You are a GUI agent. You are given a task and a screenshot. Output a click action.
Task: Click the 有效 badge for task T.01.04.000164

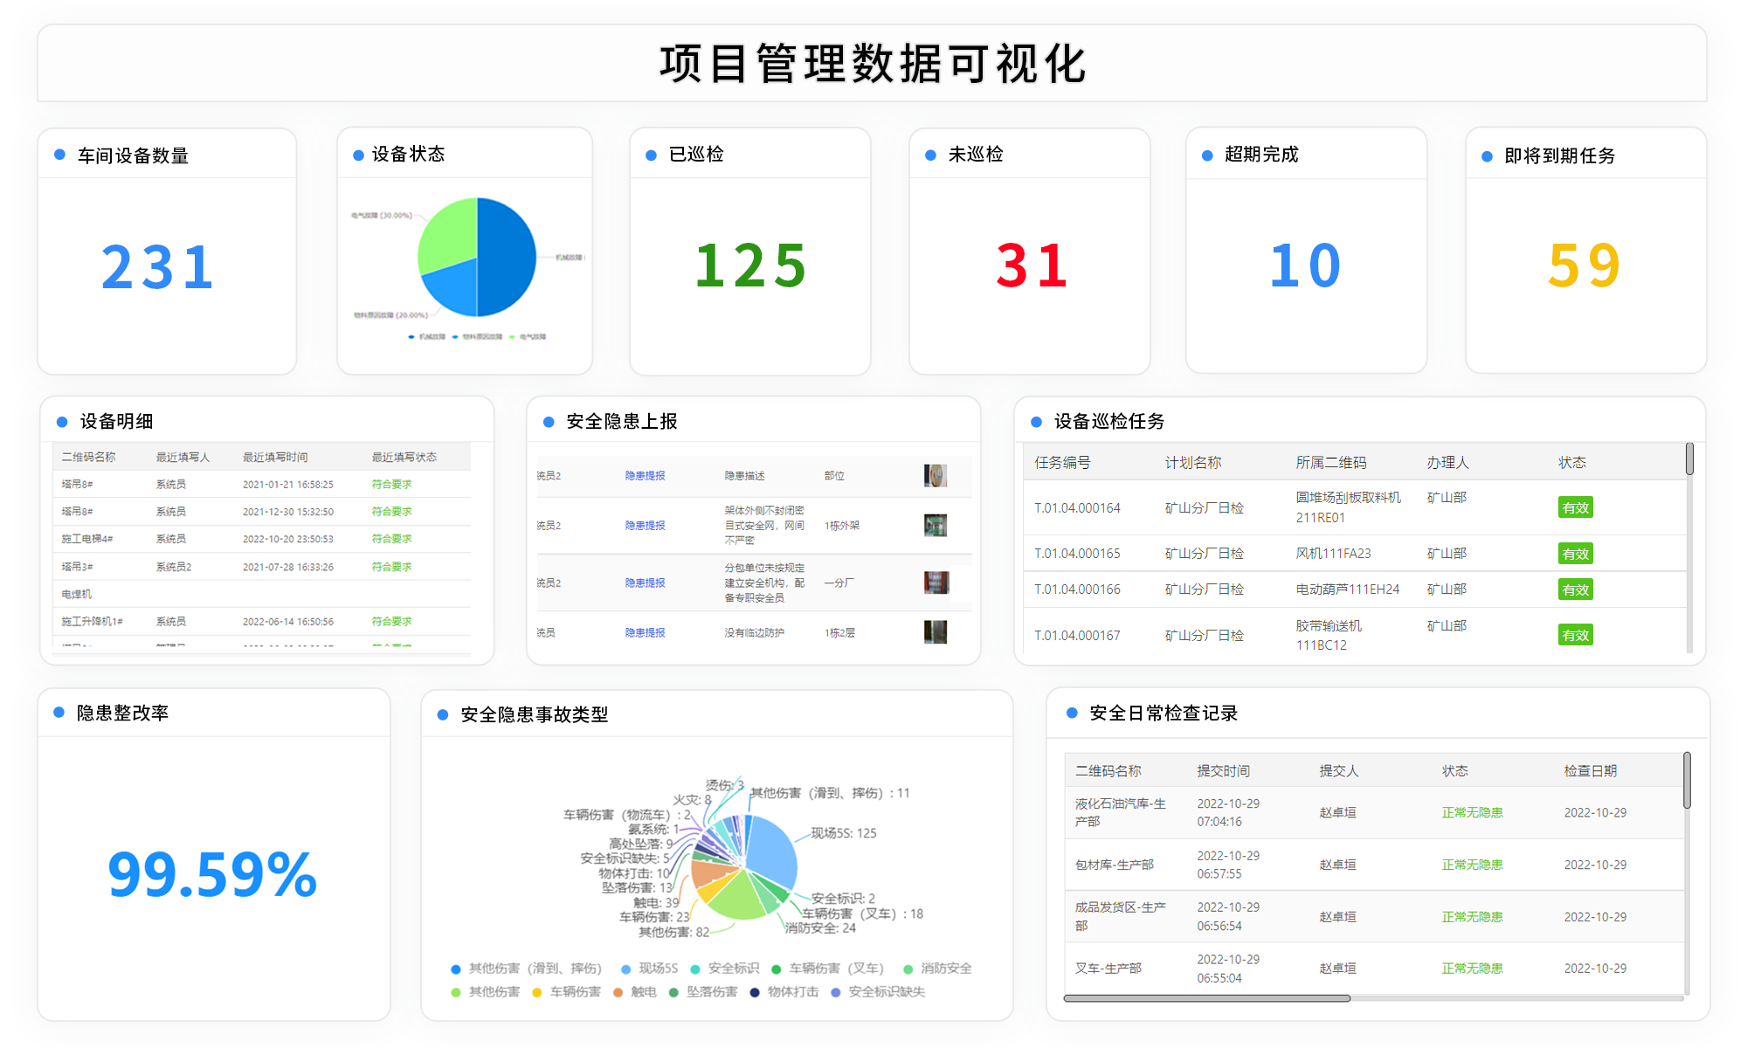coord(1575,507)
